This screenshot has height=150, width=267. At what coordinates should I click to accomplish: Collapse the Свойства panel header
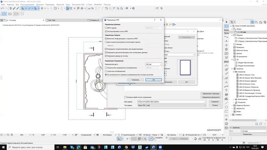coord(231,127)
